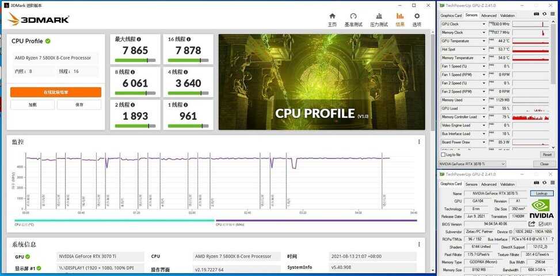Click the NVIDIA logo in GPU-Z

coord(542,208)
